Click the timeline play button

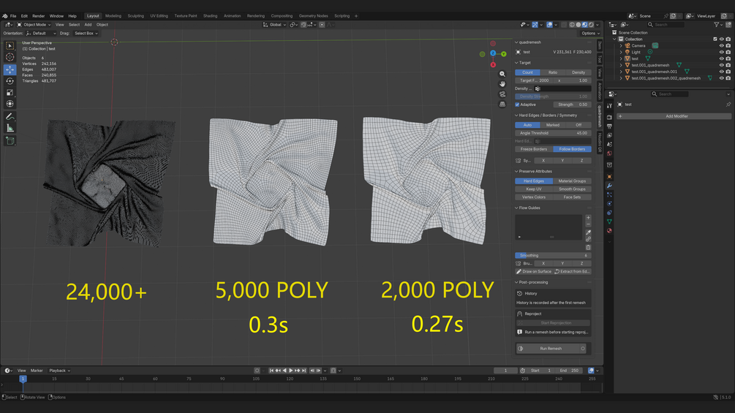tap(290, 371)
